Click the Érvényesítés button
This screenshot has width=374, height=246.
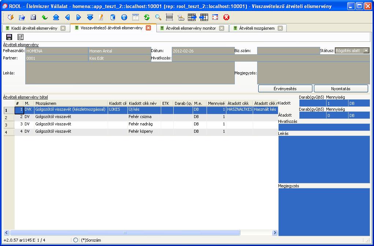(x=285, y=89)
